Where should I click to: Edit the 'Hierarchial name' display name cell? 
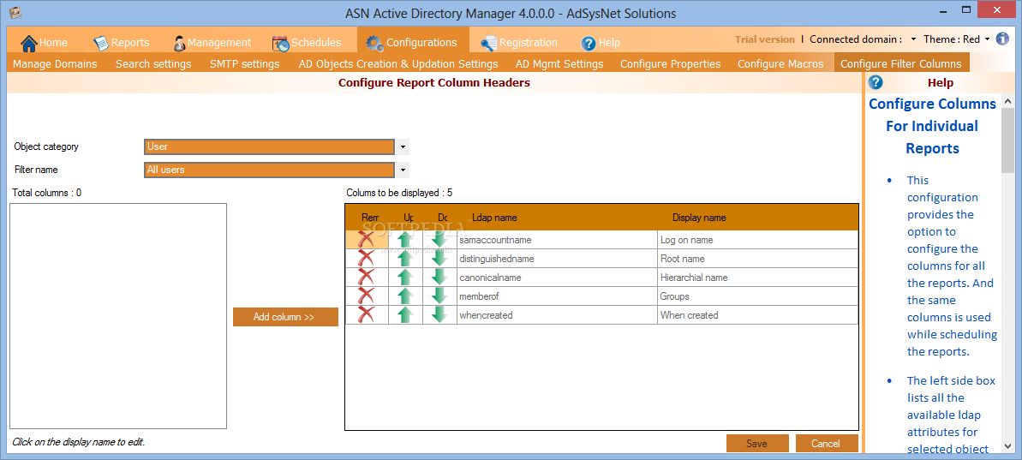pos(758,278)
